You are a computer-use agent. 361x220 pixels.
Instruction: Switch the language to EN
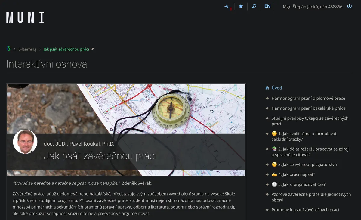click(x=267, y=6)
